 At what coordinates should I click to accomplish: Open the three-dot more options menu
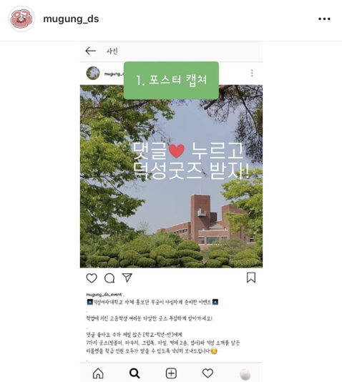(324, 19)
